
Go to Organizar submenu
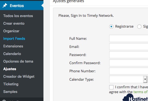pyautogui.click(x=11, y=31)
